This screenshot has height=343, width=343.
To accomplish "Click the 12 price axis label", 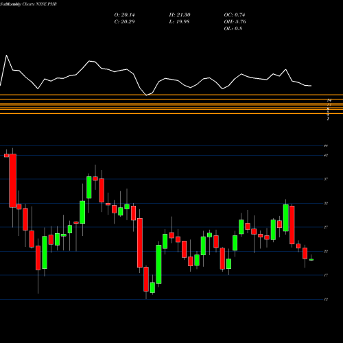I will [326, 299].
